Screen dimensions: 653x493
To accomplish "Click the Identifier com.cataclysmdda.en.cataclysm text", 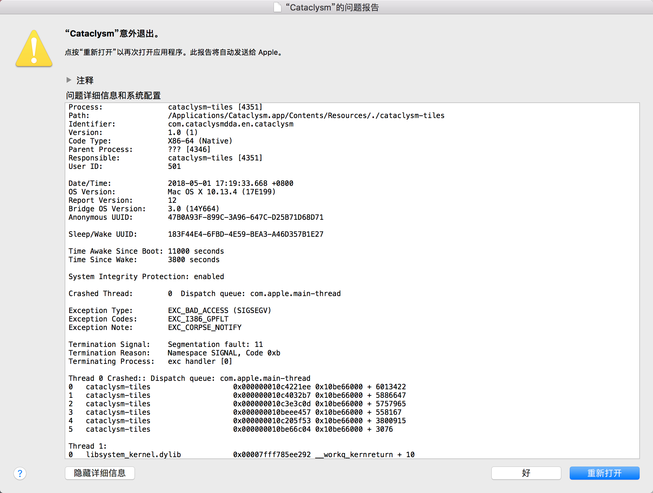I will click(231, 124).
